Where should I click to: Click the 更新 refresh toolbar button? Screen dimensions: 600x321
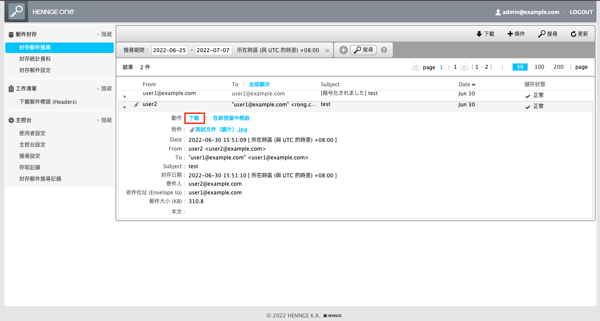click(579, 34)
